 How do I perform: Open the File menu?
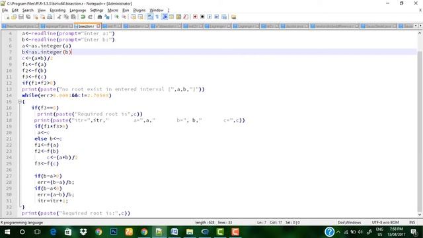(5, 11)
